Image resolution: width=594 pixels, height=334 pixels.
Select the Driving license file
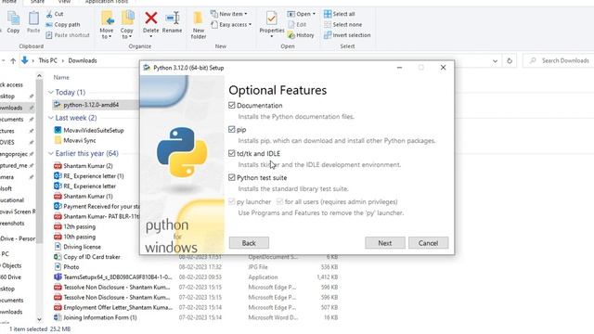[82, 247]
